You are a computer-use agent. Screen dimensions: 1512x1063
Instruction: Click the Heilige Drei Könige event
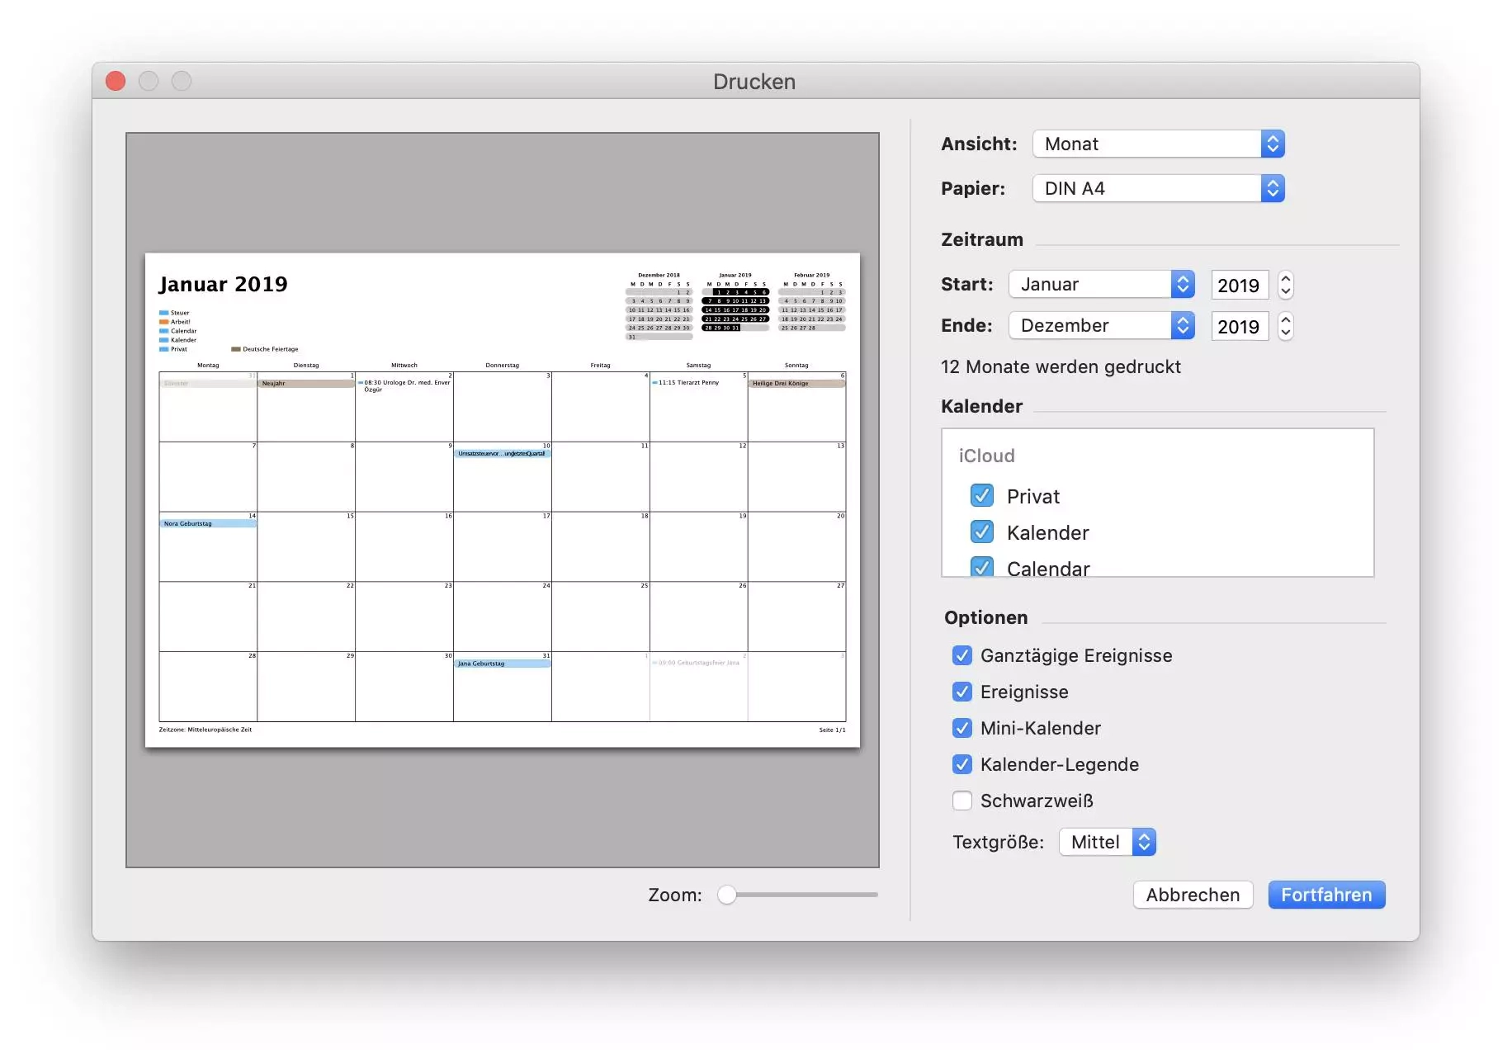coord(796,383)
